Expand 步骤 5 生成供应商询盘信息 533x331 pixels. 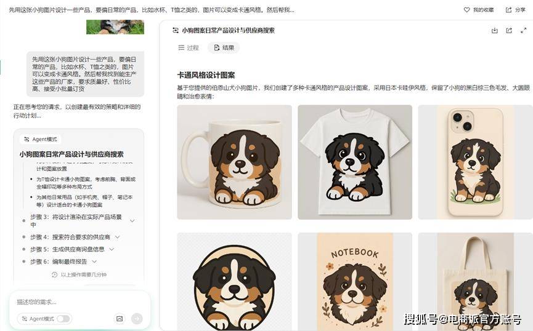pyautogui.click(x=112, y=249)
